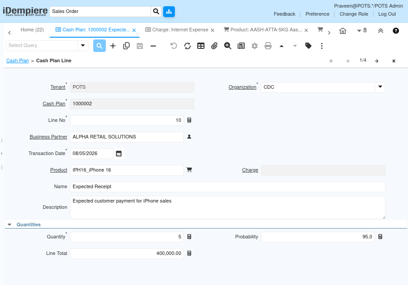Click the Name field Expected Receipt
Viewport: 408px width, 285px height.
pos(227,187)
